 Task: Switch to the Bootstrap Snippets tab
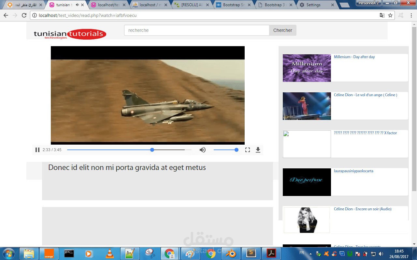(234, 5)
